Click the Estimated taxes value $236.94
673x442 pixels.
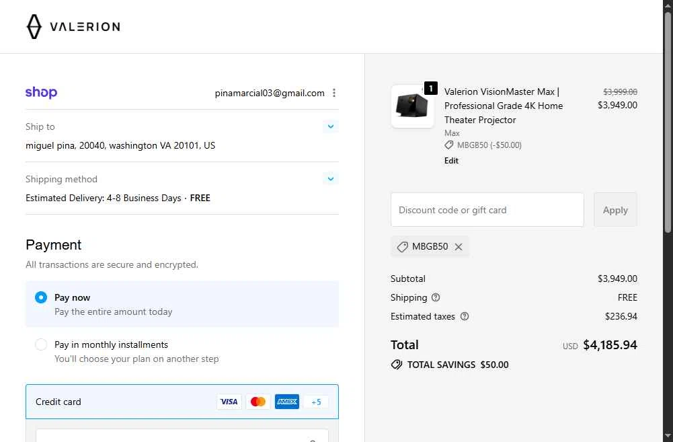coord(621,317)
